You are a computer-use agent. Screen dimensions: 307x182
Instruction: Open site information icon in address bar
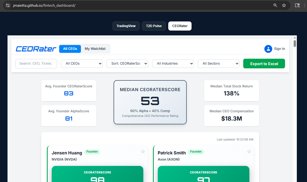[8, 5]
